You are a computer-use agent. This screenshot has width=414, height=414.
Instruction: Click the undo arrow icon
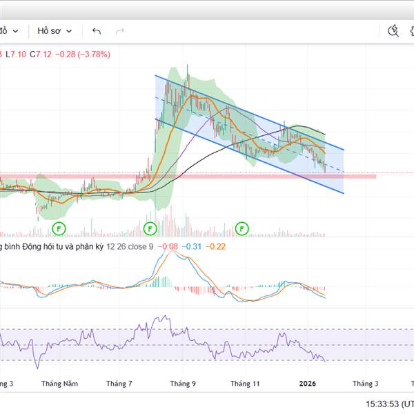pyautogui.click(x=97, y=31)
